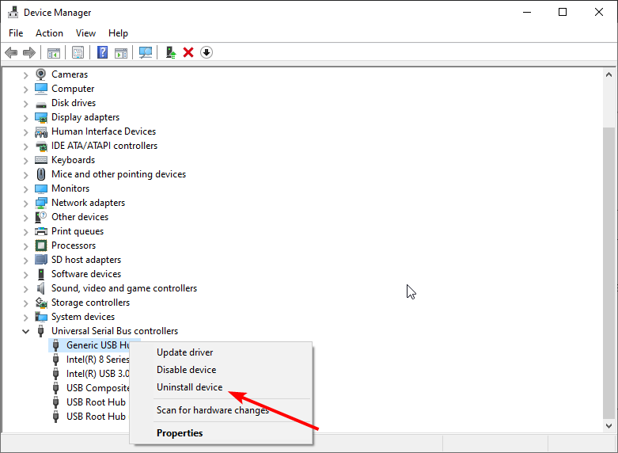The height and width of the screenshot is (453, 618).
Task: Click the Back arrow toolbar icon
Action: tap(11, 52)
